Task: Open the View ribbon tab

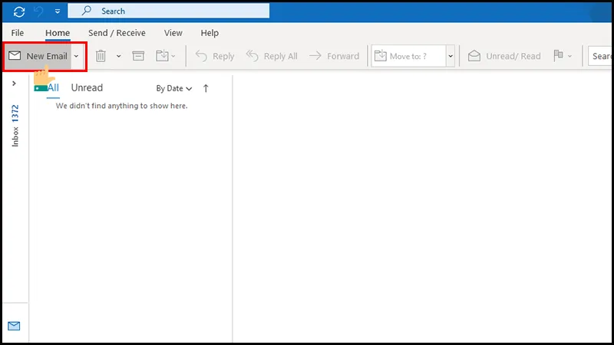Action: pyautogui.click(x=173, y=33)
